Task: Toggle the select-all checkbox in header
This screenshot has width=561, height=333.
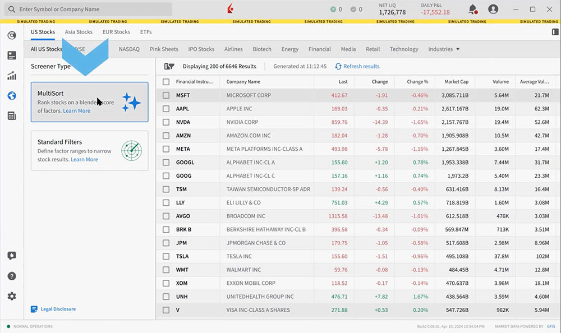Action: click(x=166, y=82)
